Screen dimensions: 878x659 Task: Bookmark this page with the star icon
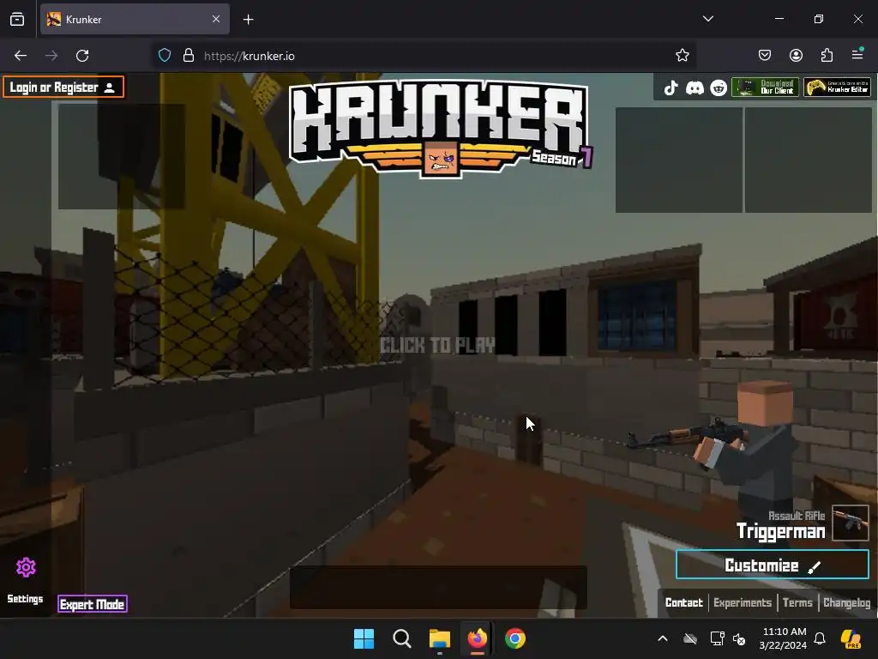[x=682, y=56]
